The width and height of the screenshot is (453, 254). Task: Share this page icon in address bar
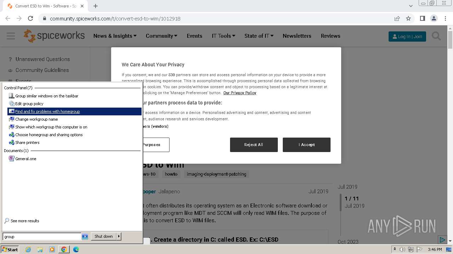(397, 18)
